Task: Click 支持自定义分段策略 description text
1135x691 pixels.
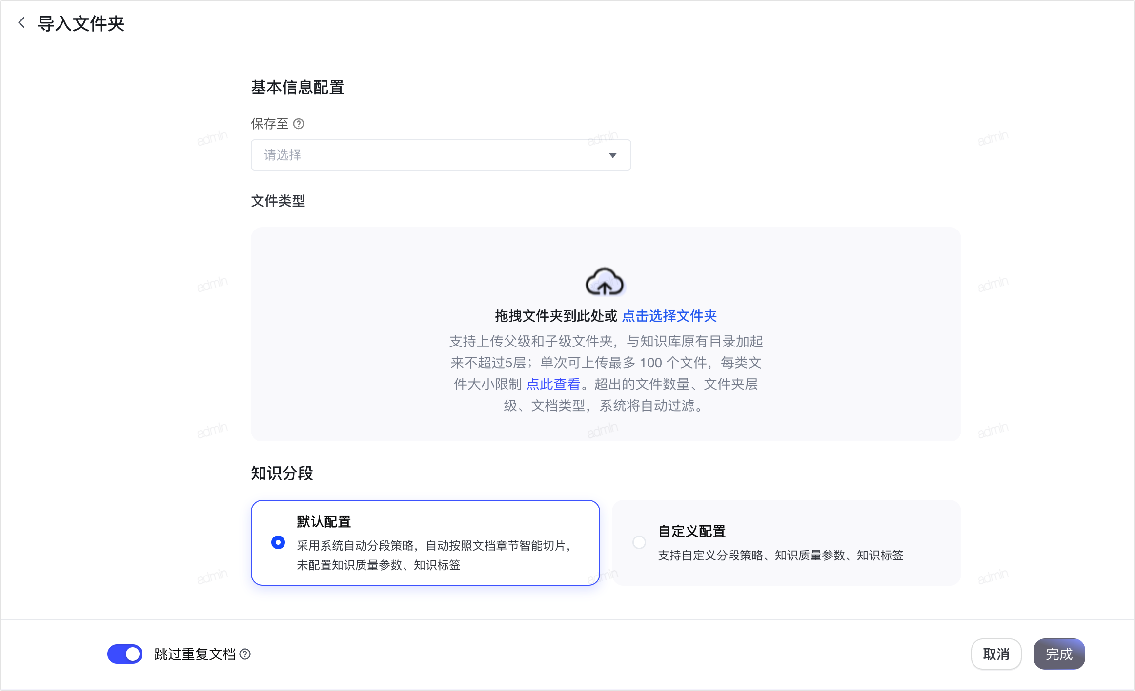Action: (781, 555)
